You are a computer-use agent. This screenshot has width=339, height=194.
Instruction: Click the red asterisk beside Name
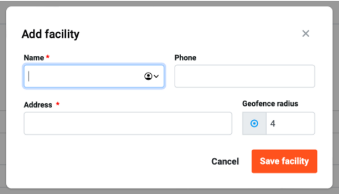[x=48, y=57]
